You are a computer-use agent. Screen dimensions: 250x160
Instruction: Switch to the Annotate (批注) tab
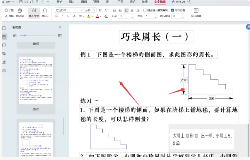(108, 2)
